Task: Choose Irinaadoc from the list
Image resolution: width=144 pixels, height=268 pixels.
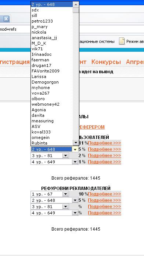Action: pos(52,54)
